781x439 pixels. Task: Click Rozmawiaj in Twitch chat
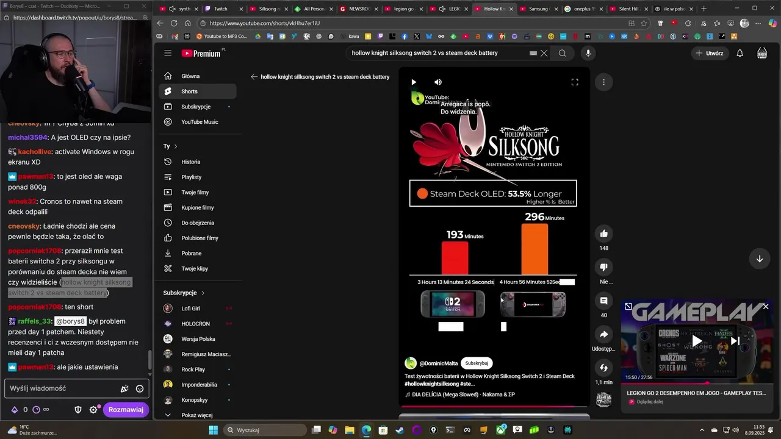[126, 410]
